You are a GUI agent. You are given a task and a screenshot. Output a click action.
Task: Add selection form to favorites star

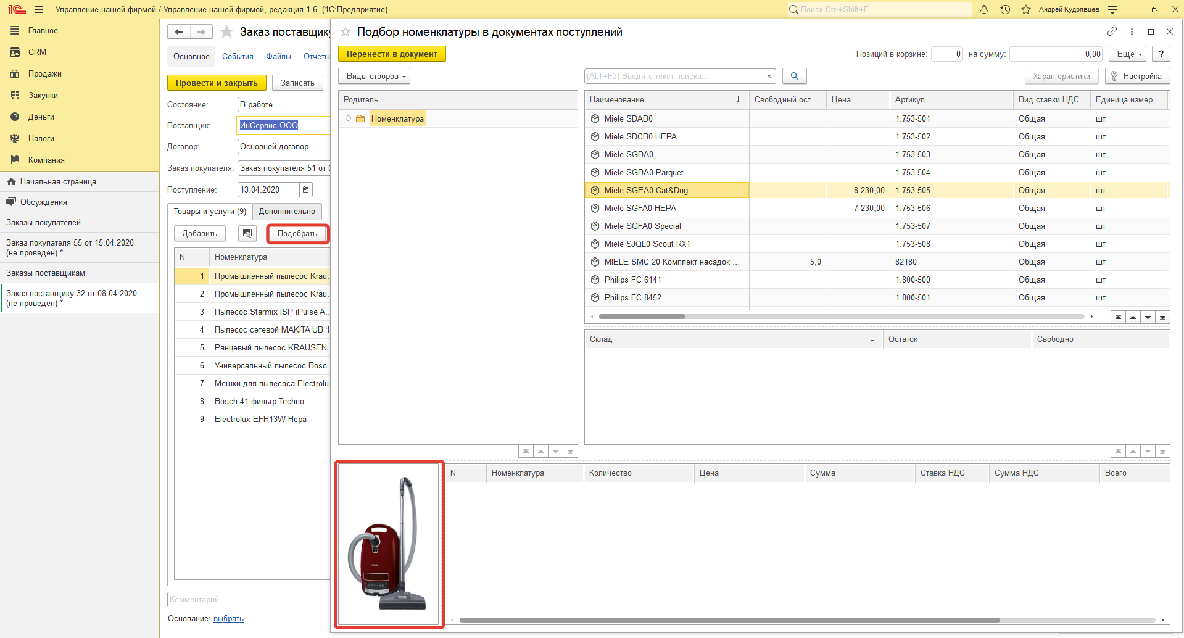tap(346, 31)
